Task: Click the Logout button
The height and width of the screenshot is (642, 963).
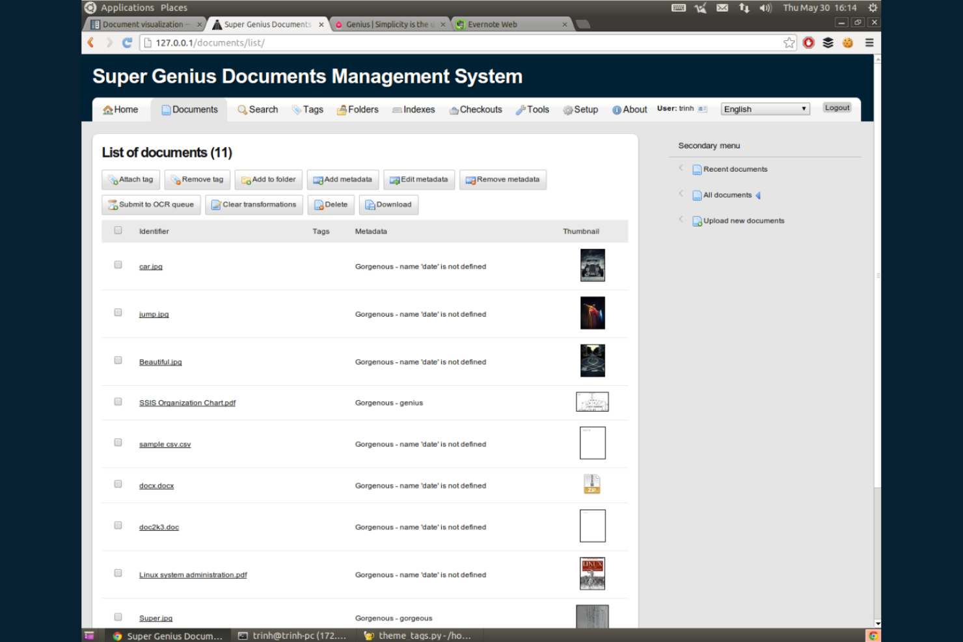Action: (837, 107)
